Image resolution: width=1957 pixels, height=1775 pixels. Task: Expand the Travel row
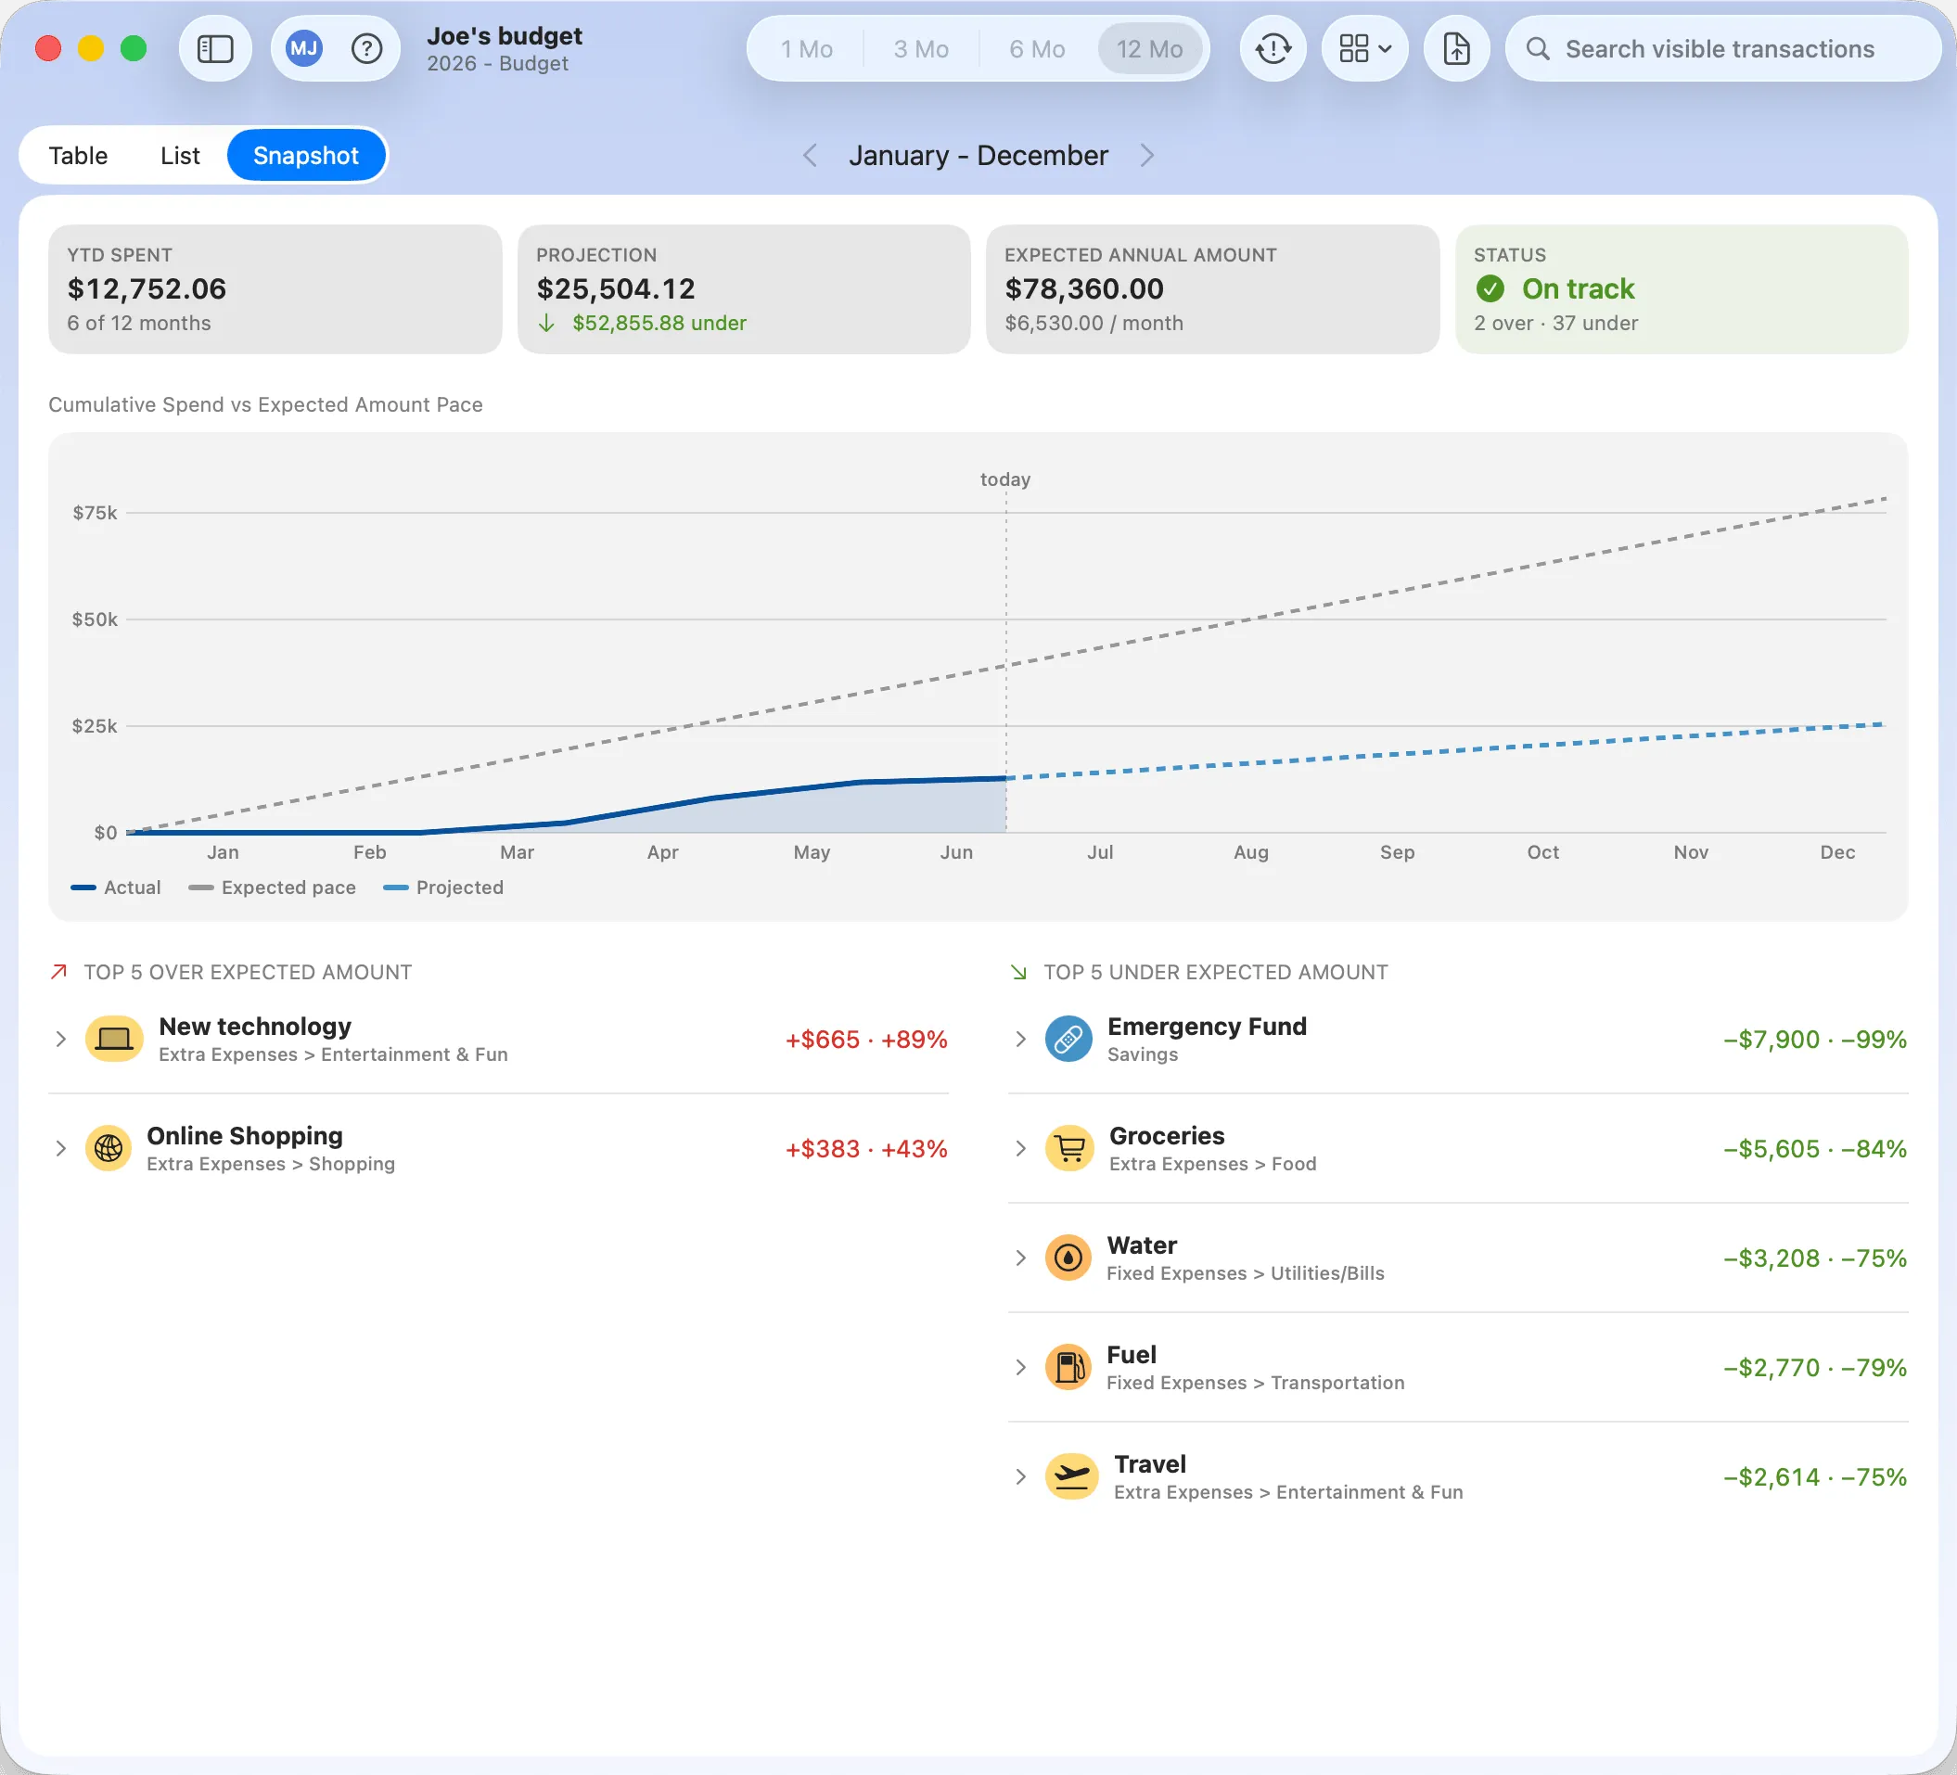pyautogui.click(x=1020, y=1477)
